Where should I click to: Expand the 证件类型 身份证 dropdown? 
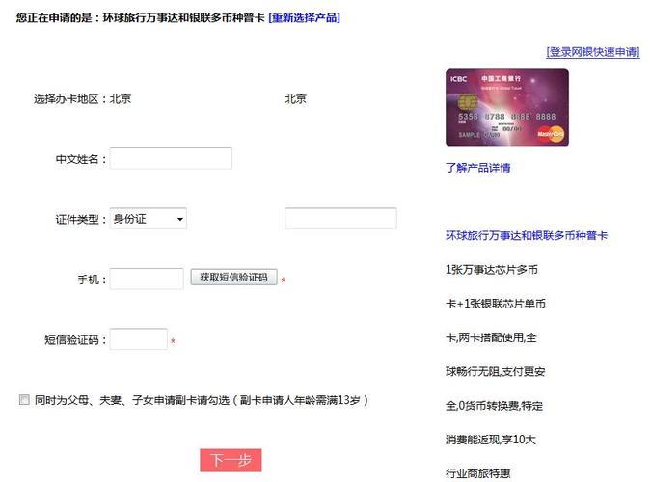click(x=148, y=219)
